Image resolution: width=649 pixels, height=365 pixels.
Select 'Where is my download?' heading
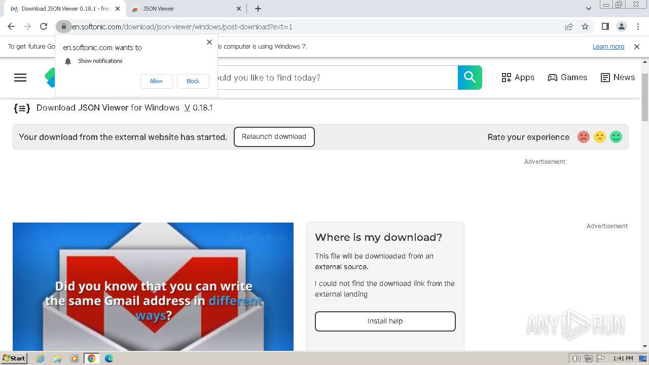[x=379, y=237]
